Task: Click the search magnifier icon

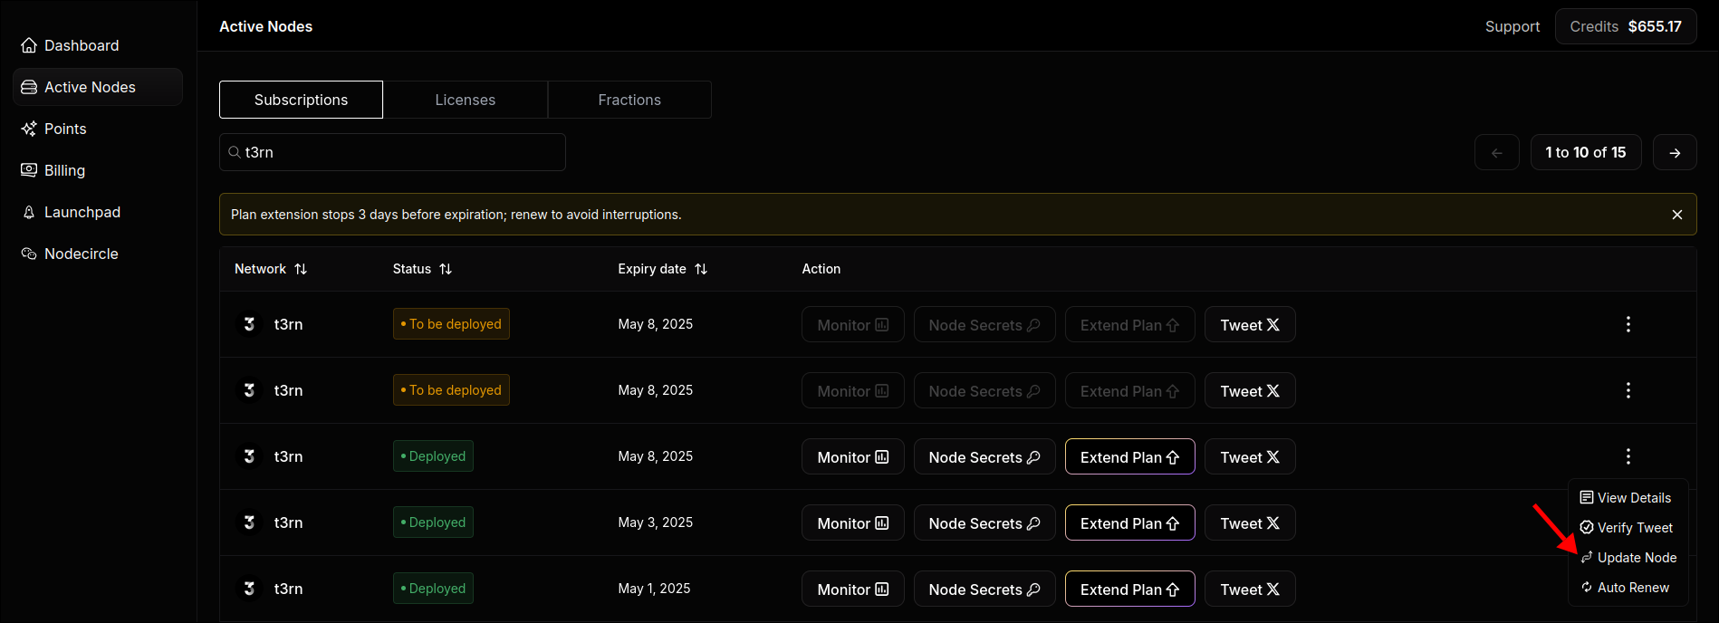Action: 235,152
